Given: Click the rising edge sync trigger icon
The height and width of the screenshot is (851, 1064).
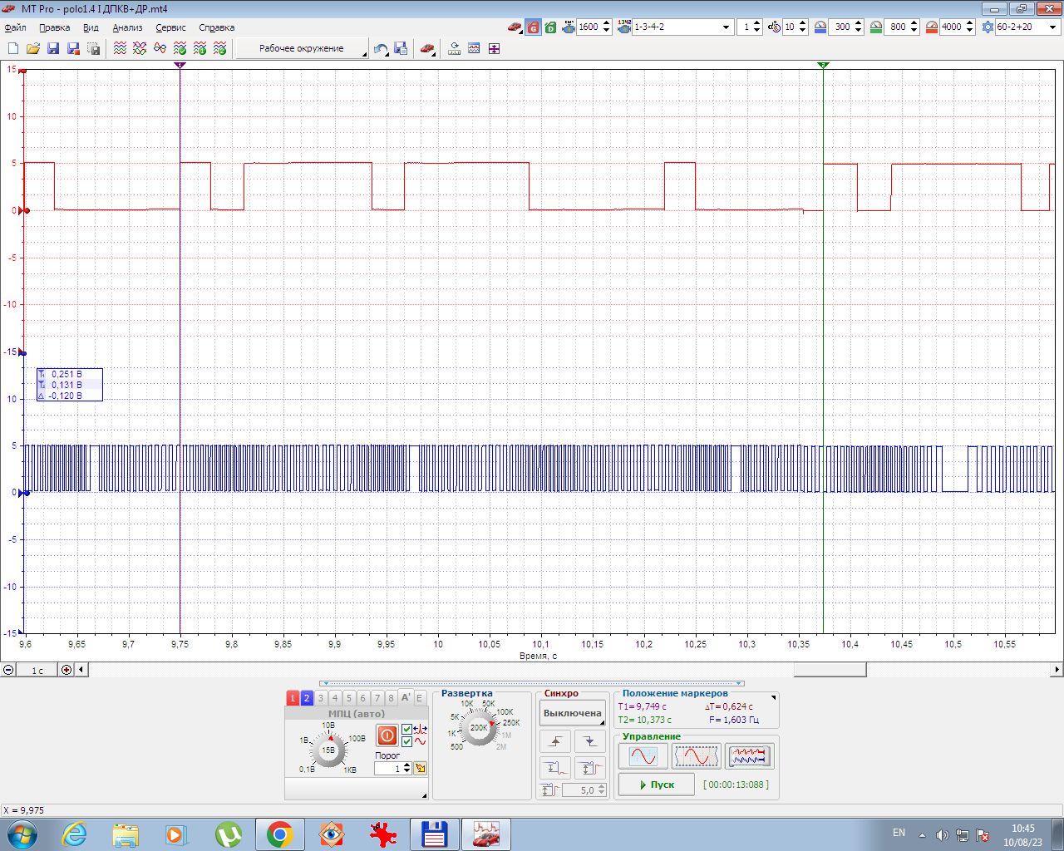Looking at the screenshot, I should click(555, 741).
